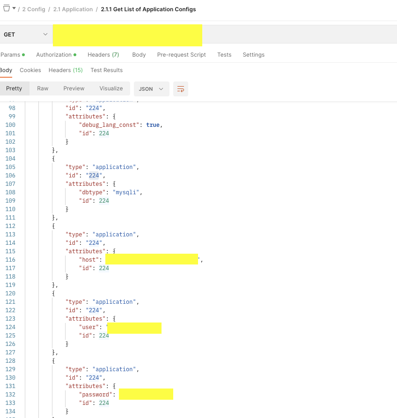
Task: Click "attributes" key on line 107
Action: coord(86,184)
